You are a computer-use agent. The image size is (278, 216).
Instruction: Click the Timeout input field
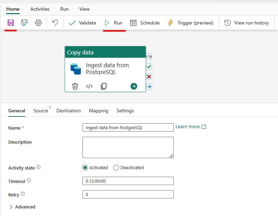(128, 181)
